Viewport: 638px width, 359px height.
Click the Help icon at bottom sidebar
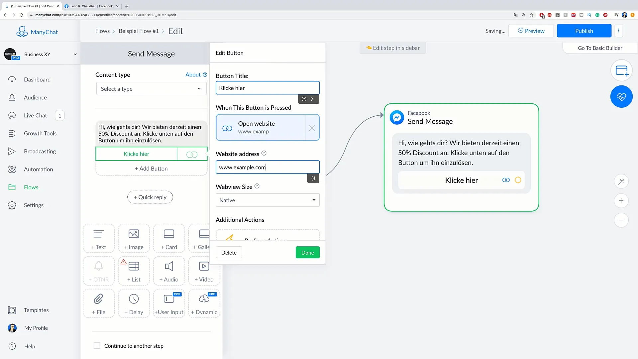coord(12,346)
